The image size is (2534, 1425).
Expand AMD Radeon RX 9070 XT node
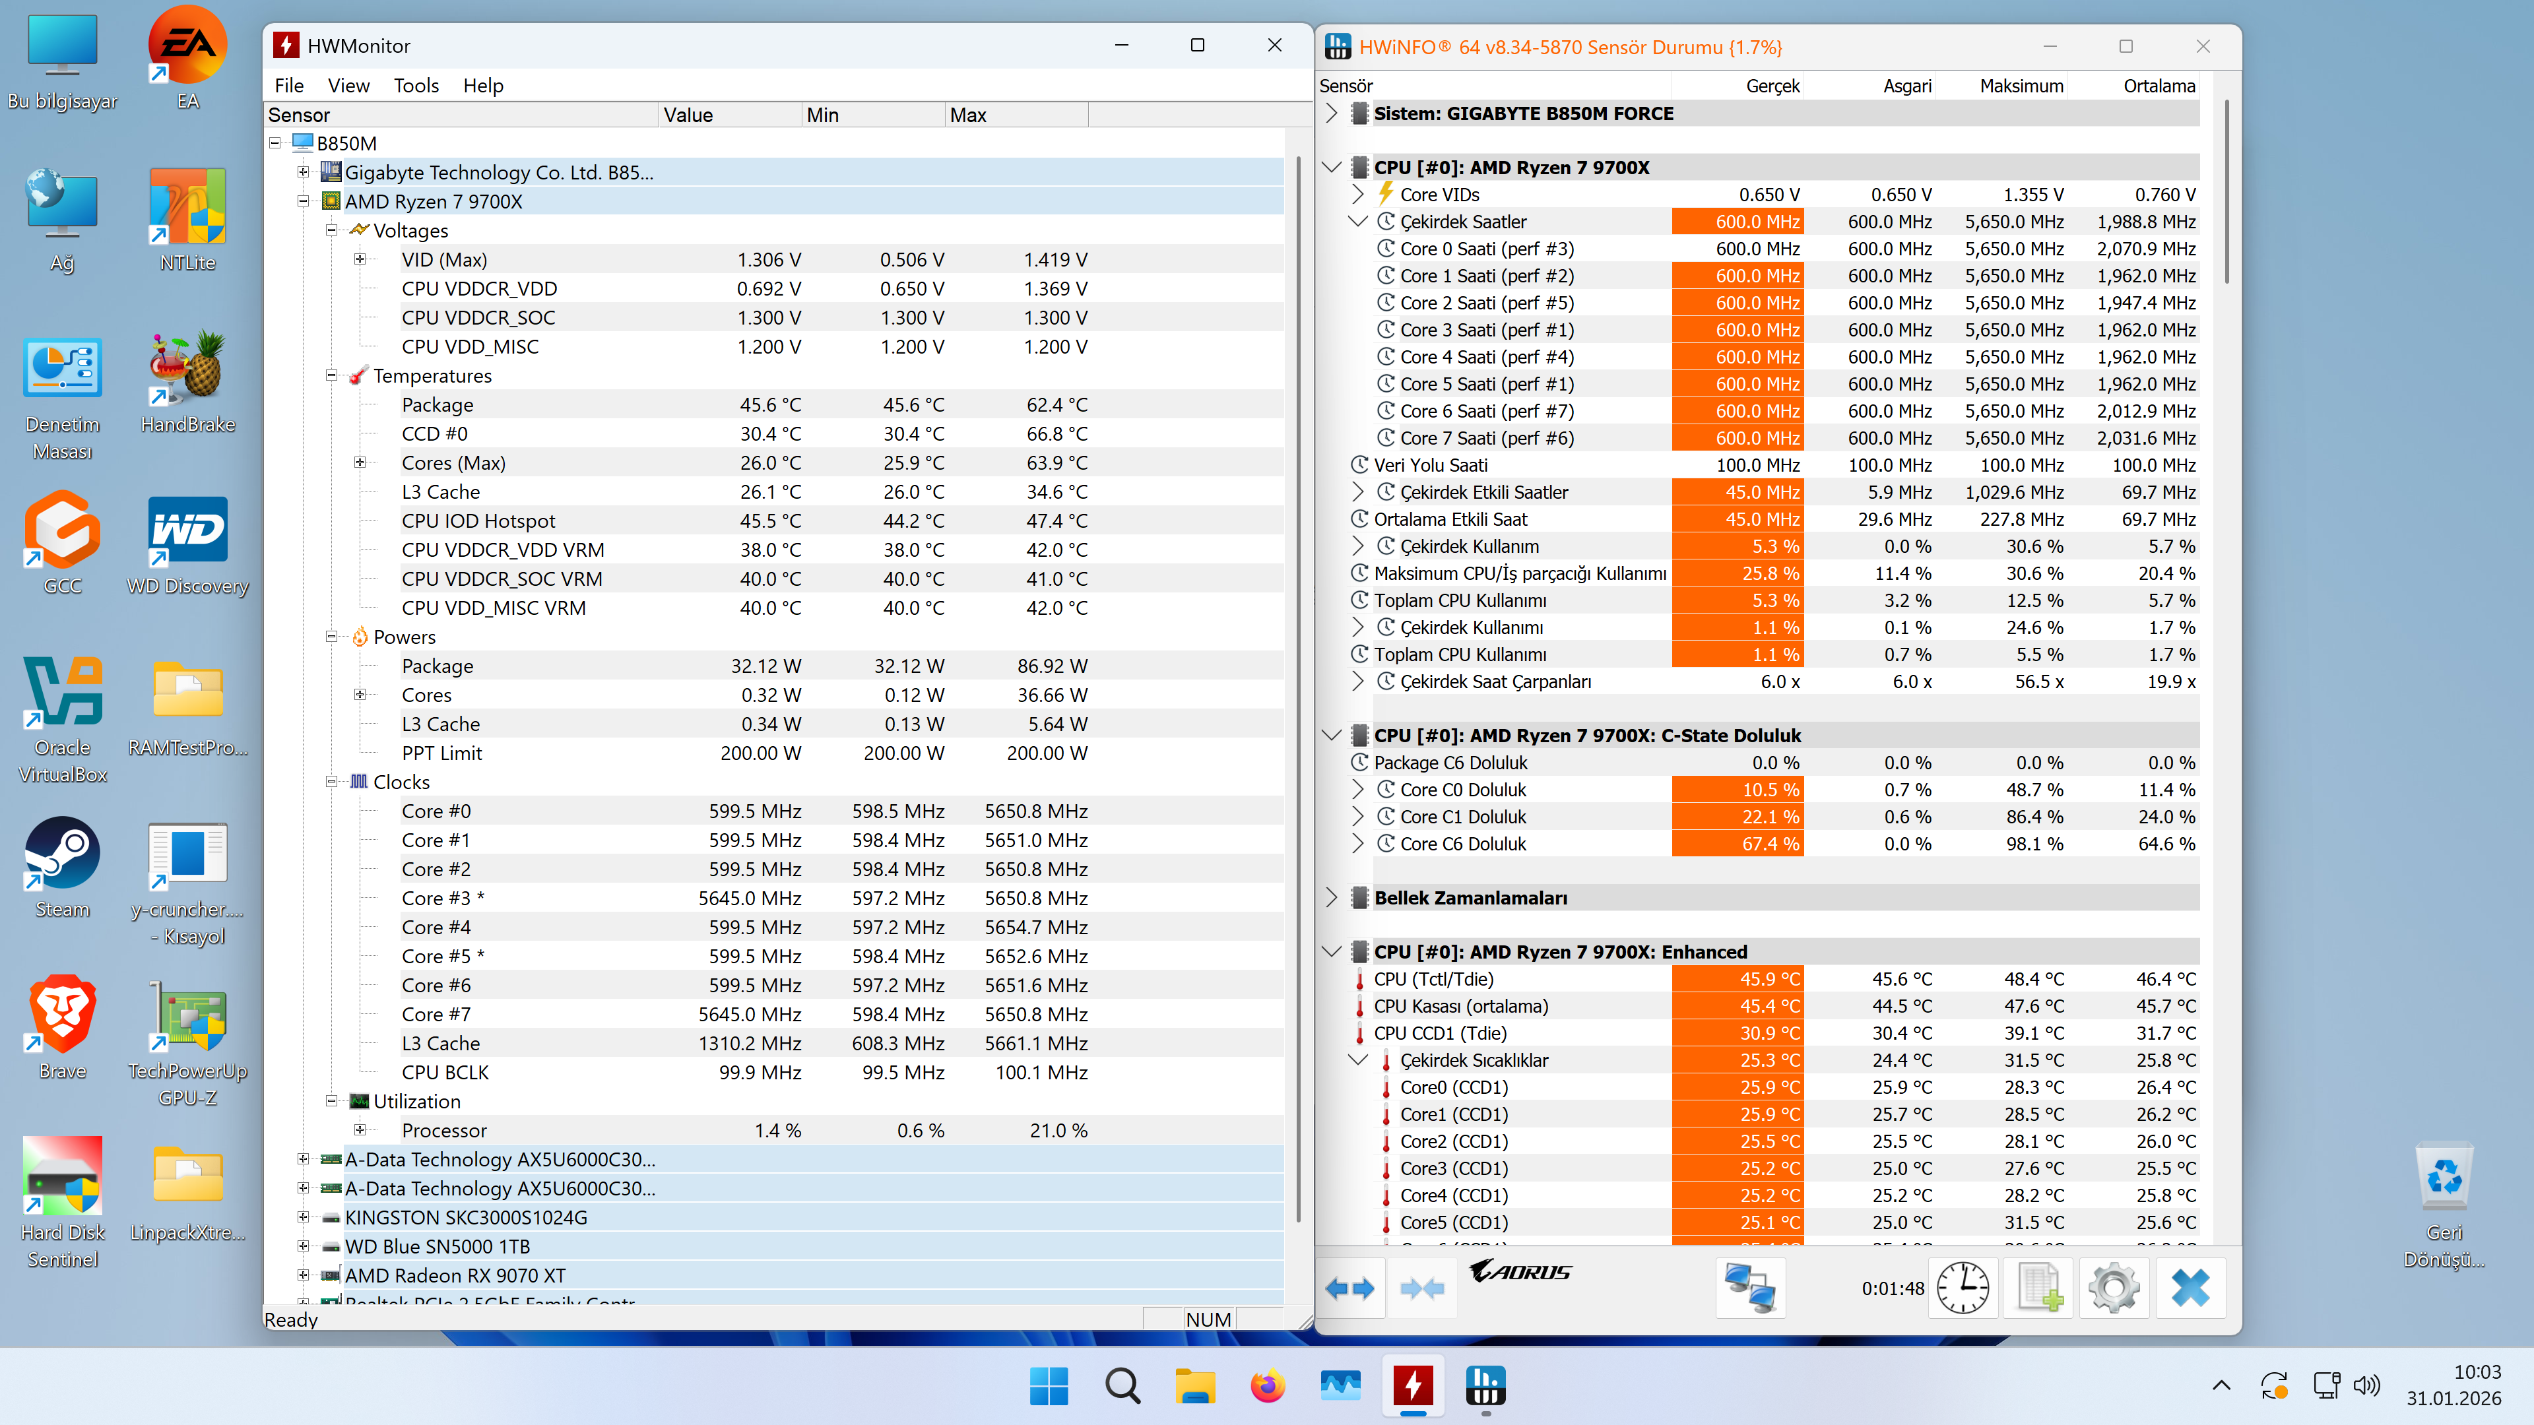click(304, 1275)
